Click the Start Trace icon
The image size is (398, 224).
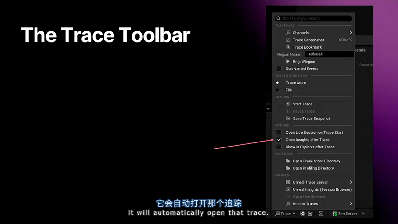(288, 104)
